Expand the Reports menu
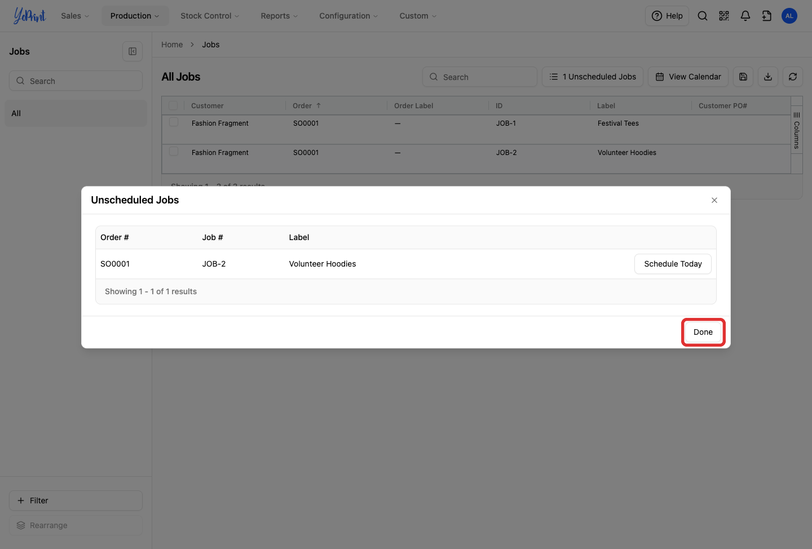This screenshot has height=549, width=812. 279,16
